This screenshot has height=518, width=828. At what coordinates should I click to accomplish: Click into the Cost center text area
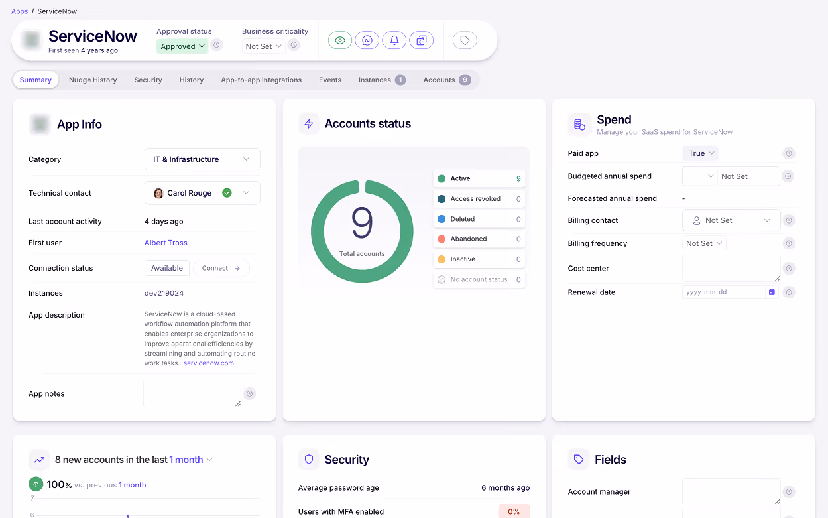pos(731,269)
